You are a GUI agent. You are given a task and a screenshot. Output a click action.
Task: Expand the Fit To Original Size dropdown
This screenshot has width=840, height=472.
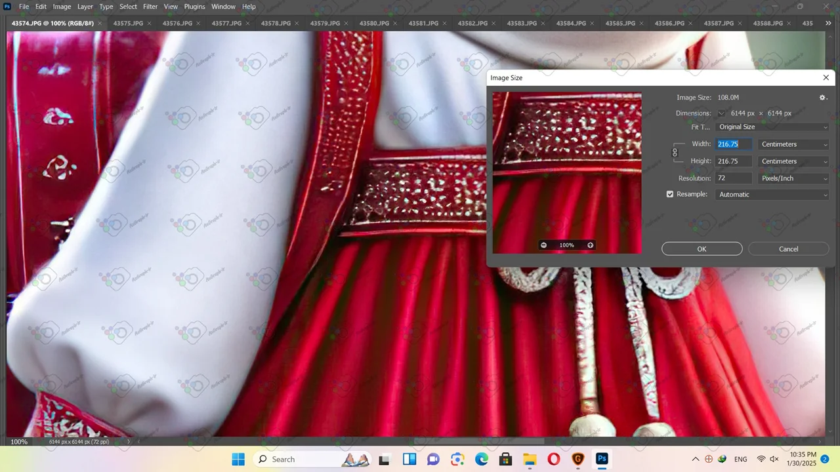[x=772, y=127]
